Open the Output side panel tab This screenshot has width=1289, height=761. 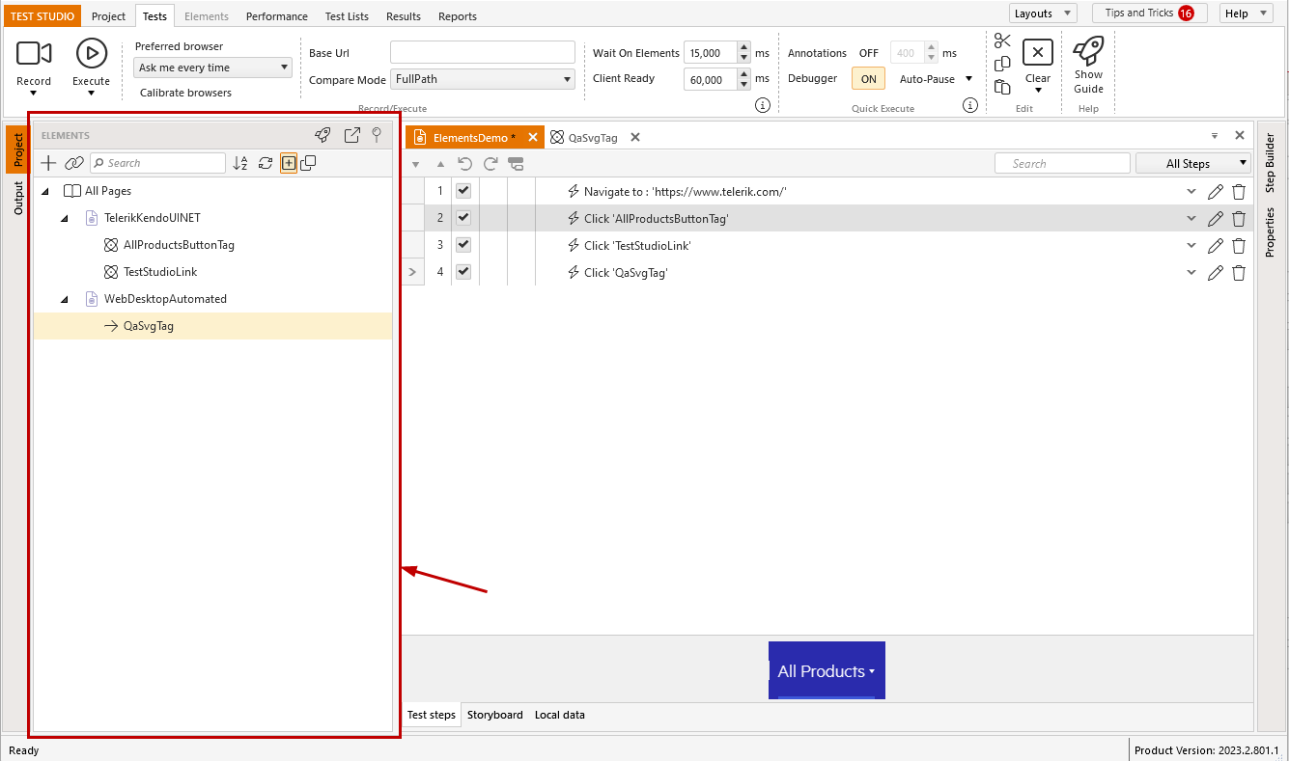pyautogui.click(x=18, y=198)
